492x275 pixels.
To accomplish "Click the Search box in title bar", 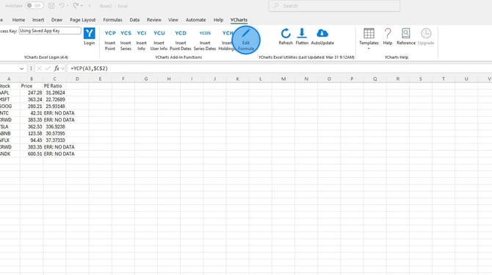I will click(x=334, y=6).
